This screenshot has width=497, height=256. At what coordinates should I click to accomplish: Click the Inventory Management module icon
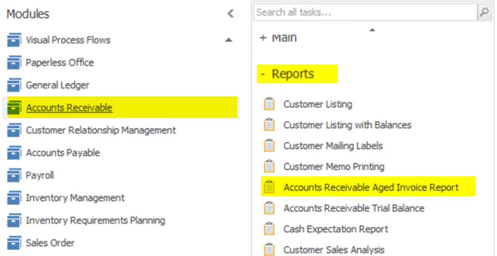(14, 198)
